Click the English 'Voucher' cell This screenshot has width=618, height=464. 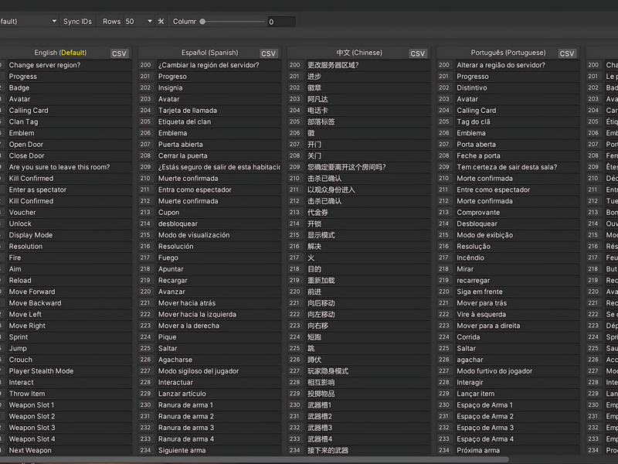coord(70,212)
